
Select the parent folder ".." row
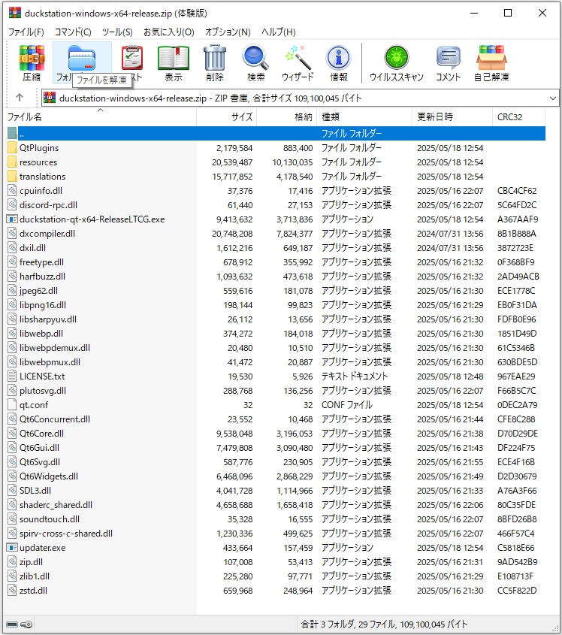click(x=276, y=133)
